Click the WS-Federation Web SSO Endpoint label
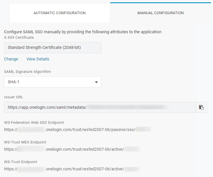This screenshot has height=177, width=213. [x=34, y=122]
